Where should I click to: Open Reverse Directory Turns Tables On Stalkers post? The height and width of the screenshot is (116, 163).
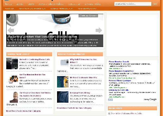(35, 94)
